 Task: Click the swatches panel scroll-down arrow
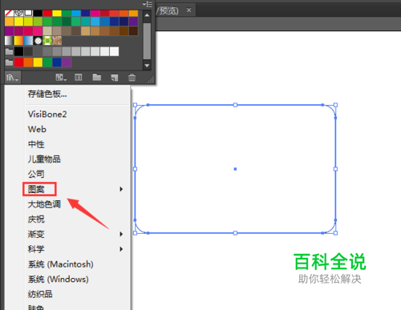coord(147,65)
